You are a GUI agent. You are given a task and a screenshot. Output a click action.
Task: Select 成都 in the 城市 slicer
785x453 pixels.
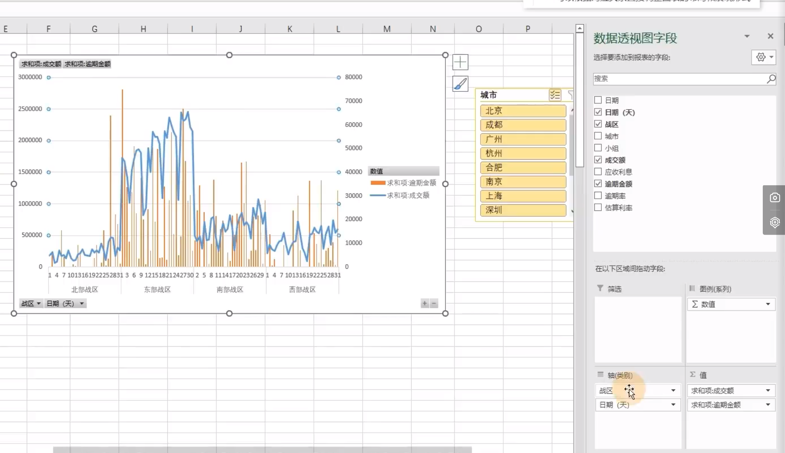[x=523, y=125]
